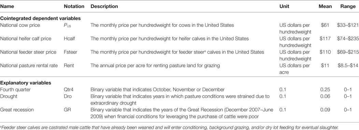
Task: Select the Unit column header
Action: [284, 6]
